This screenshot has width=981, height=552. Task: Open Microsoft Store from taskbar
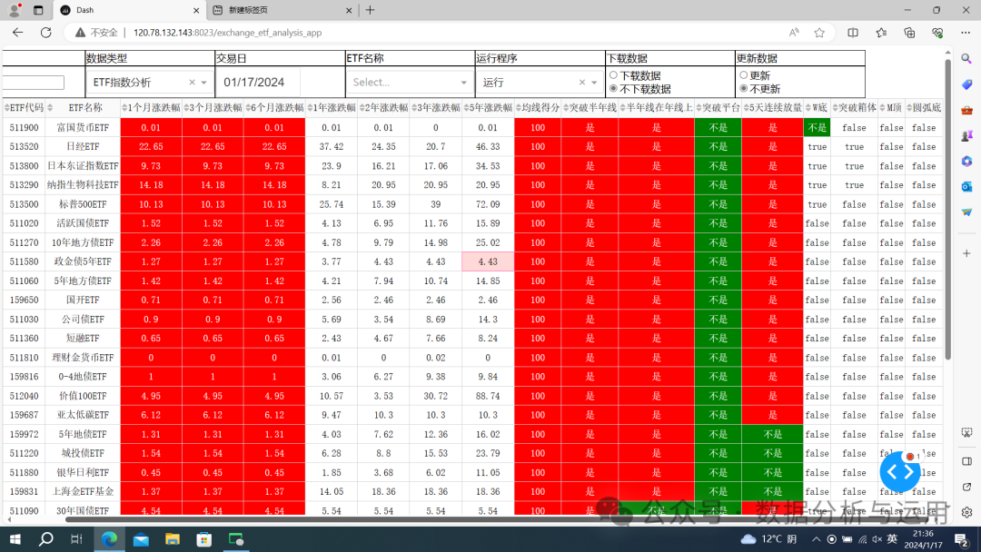(204, 539)
